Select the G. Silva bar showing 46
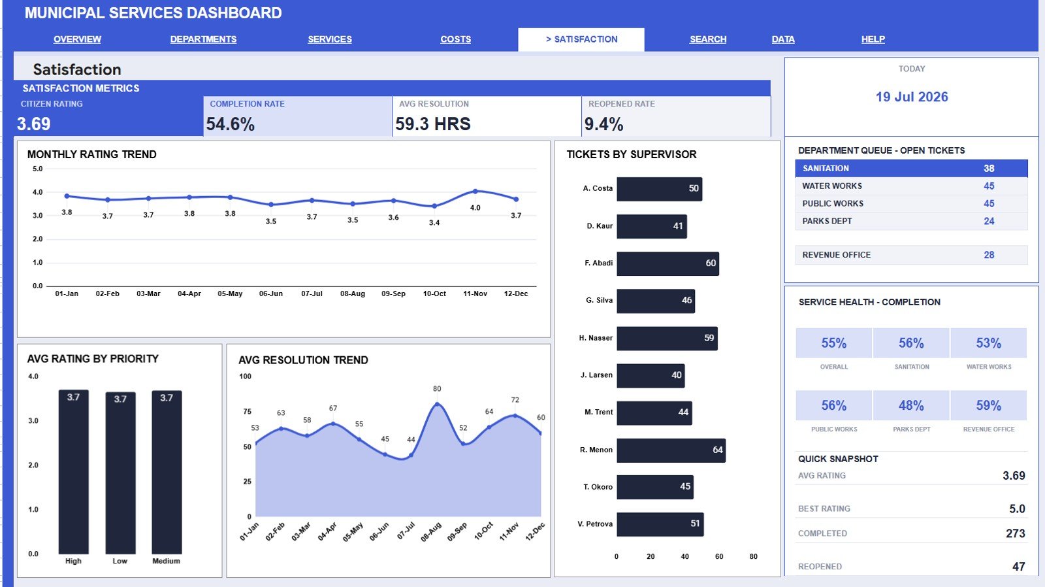 (x=656, y=301)
